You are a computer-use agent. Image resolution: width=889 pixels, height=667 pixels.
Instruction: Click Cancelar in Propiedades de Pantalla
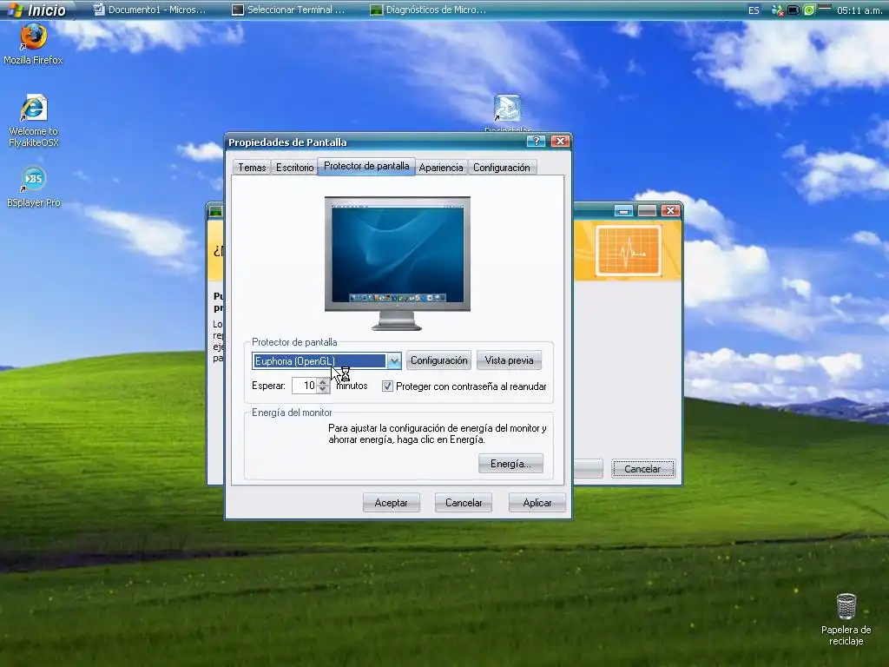[464, 503]
